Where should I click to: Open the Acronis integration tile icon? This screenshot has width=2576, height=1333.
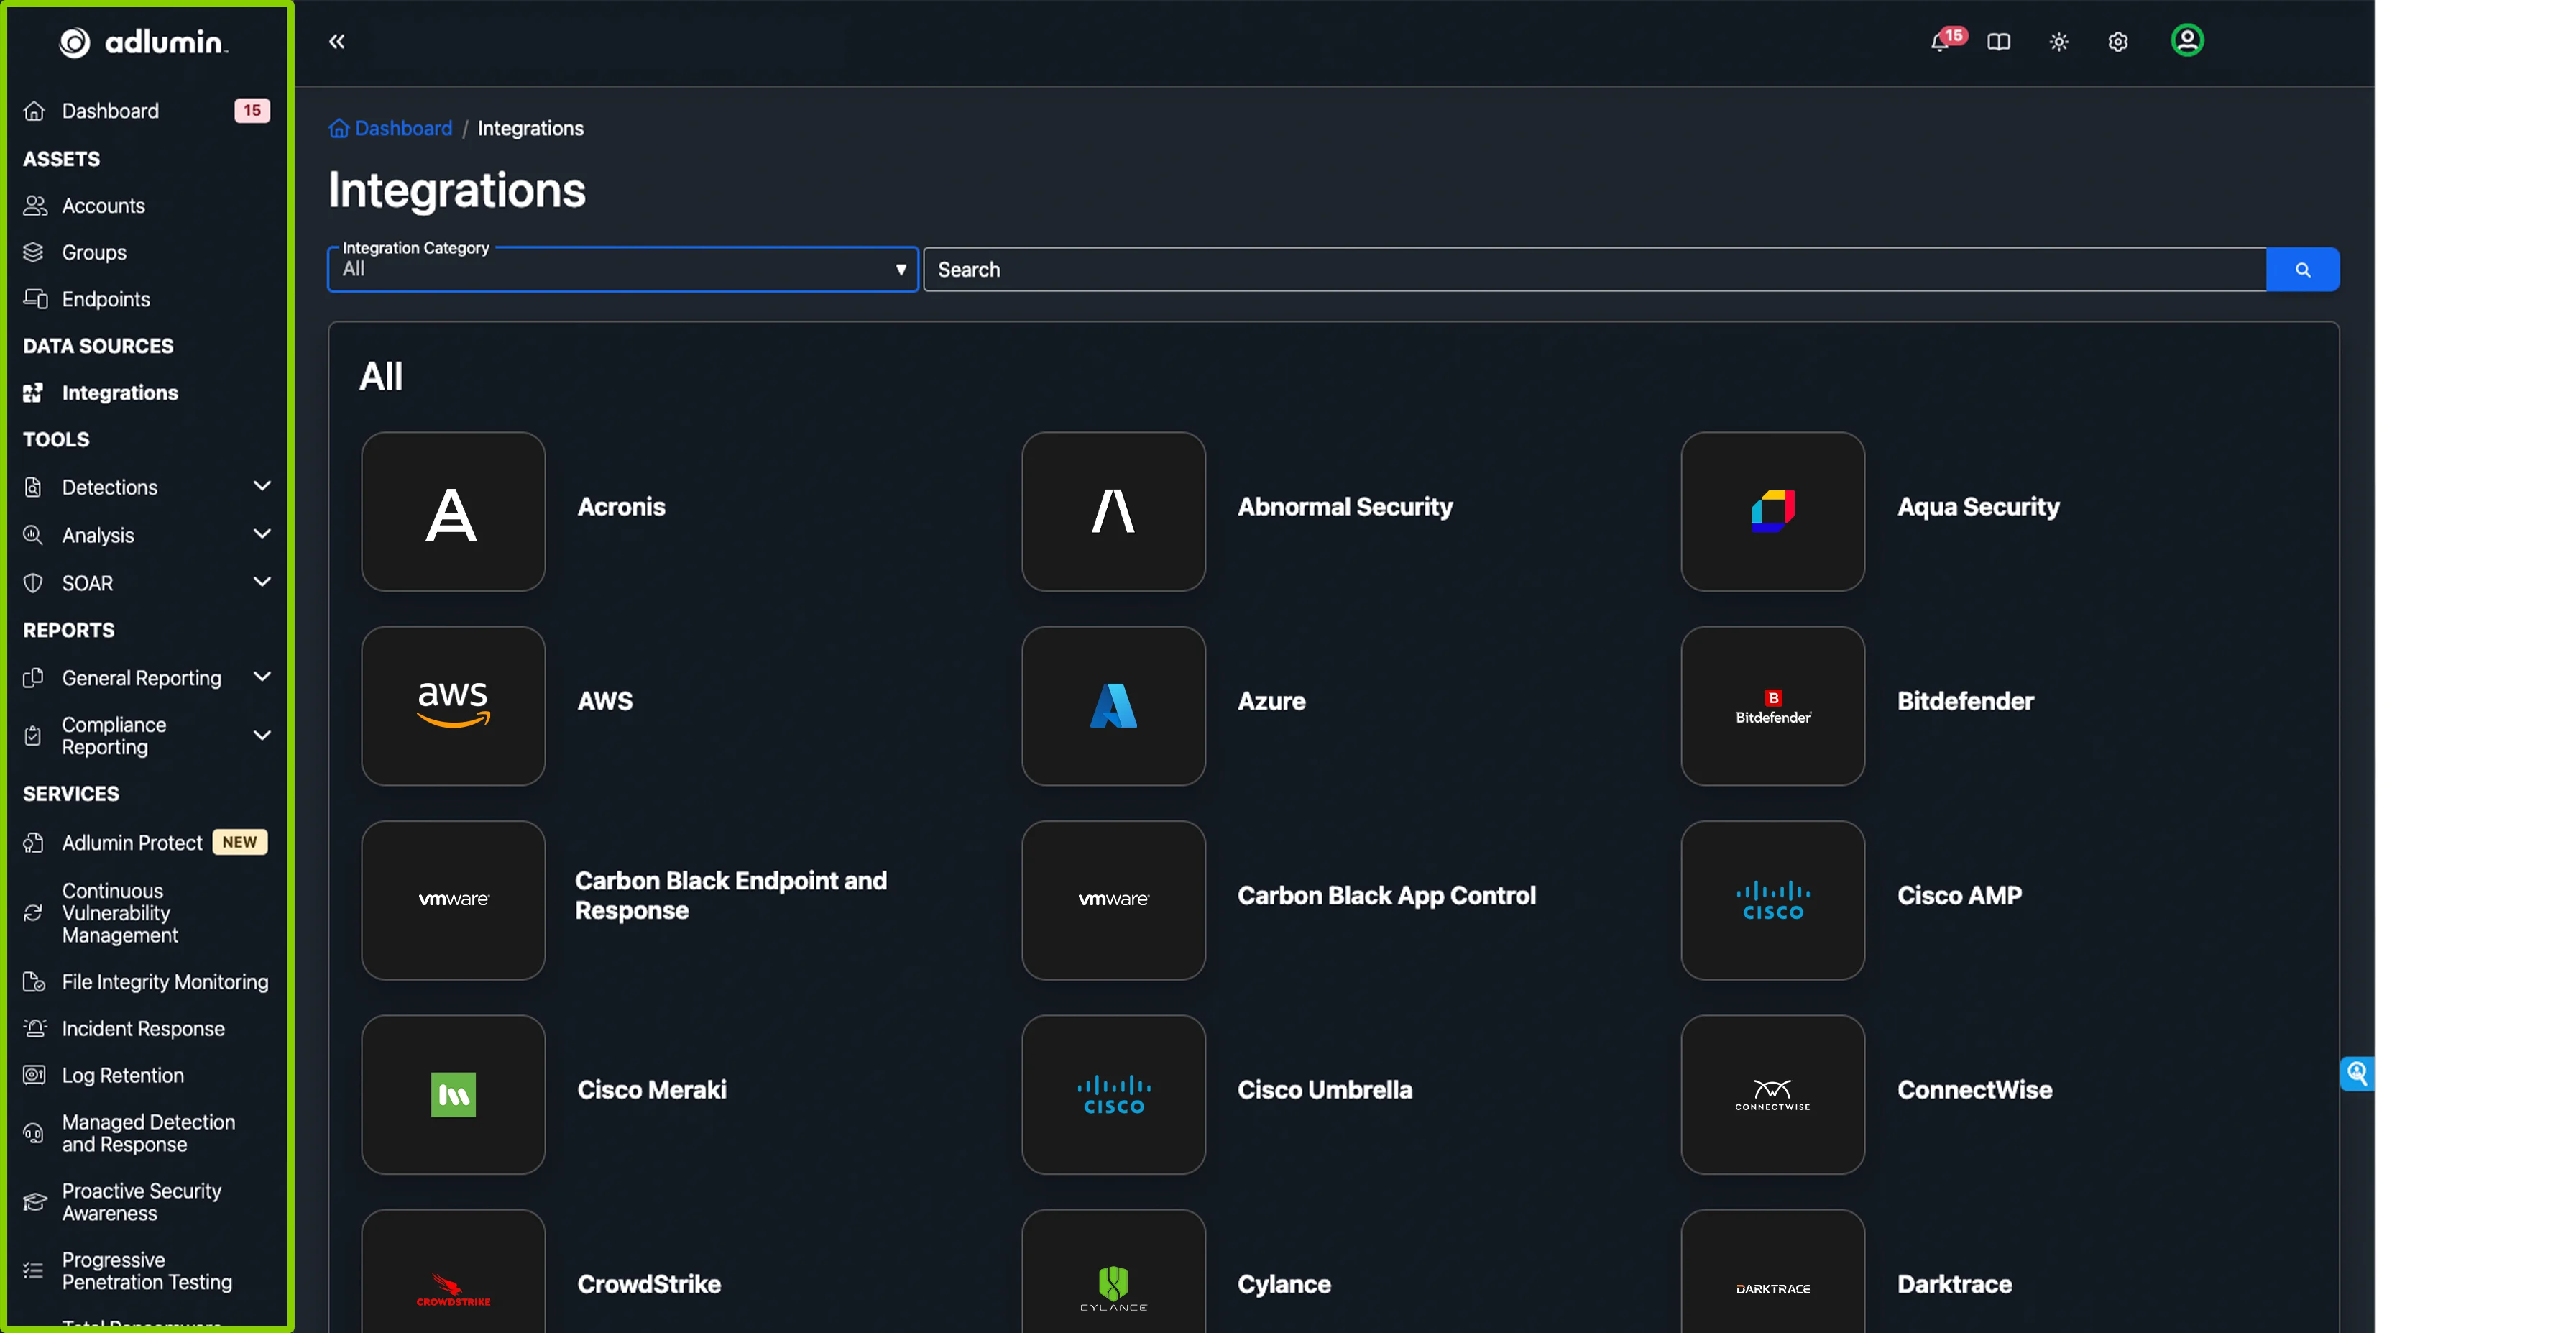(x=453, y=511)
